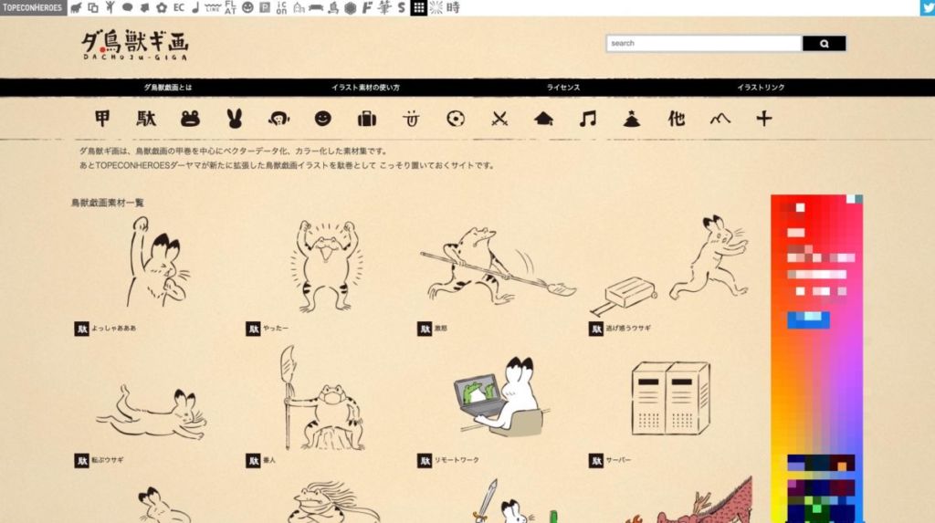
Task: Click the 時 icon in top bar
Action: point(453,7)
